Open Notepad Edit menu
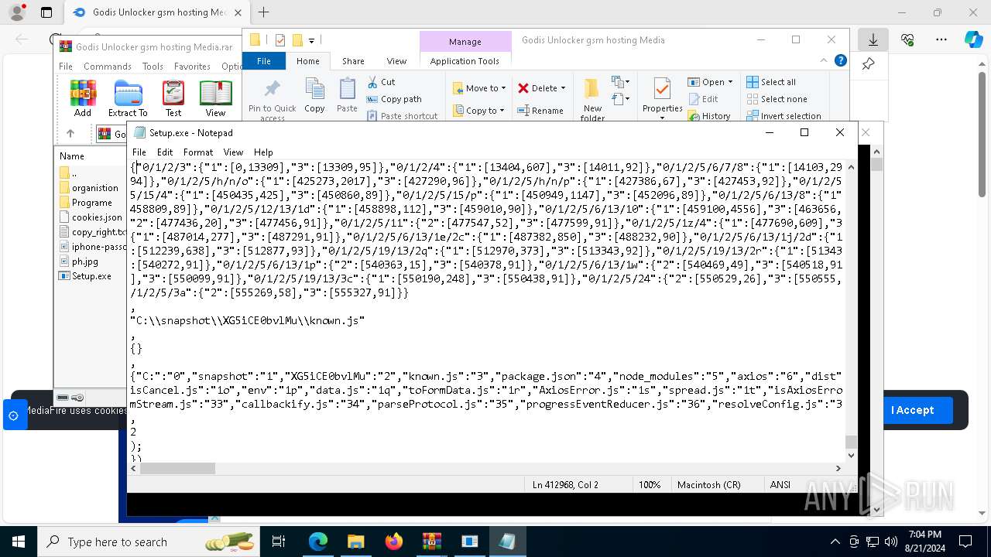 pyautogui.click(x=165, y=152)
